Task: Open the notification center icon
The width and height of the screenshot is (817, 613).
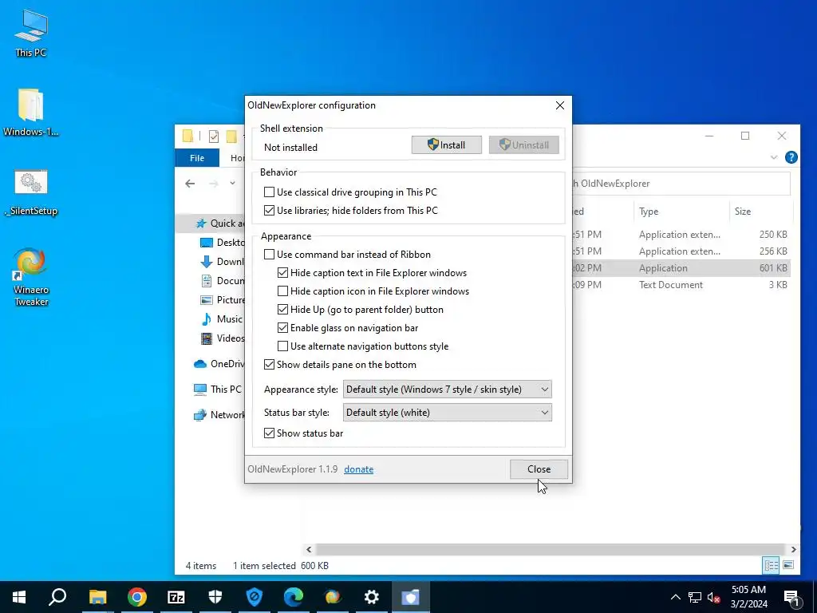Action: click(791, 597)
